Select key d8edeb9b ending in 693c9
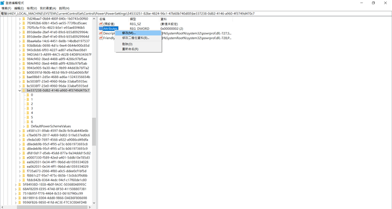 coord(57,149)
